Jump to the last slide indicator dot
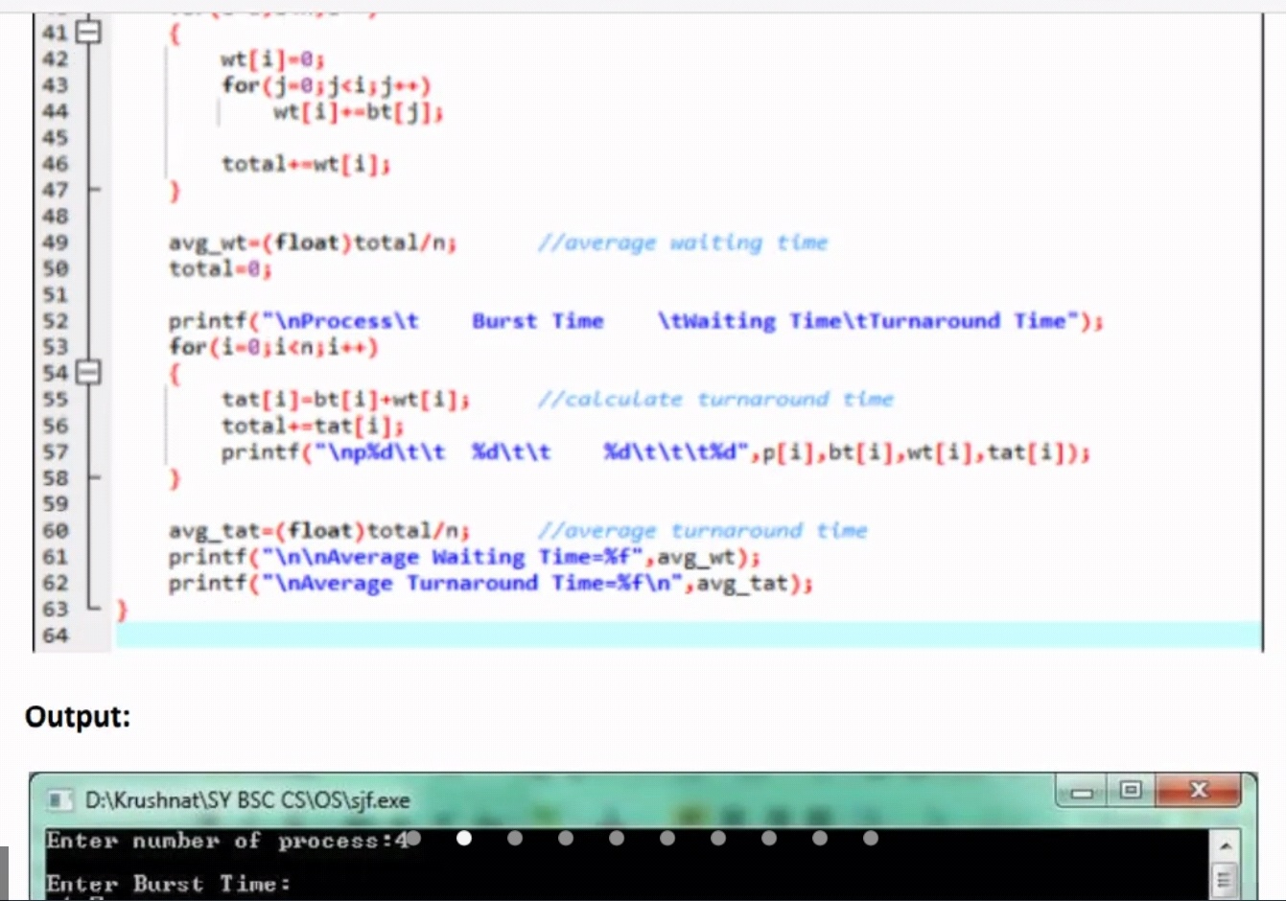Screen dimensions: 1286x901 click(x=871, y=839)
